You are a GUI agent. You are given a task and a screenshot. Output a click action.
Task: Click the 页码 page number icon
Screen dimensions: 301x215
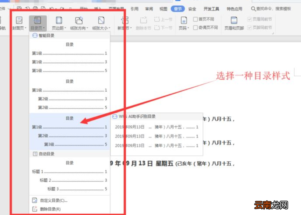coord(184,20)
